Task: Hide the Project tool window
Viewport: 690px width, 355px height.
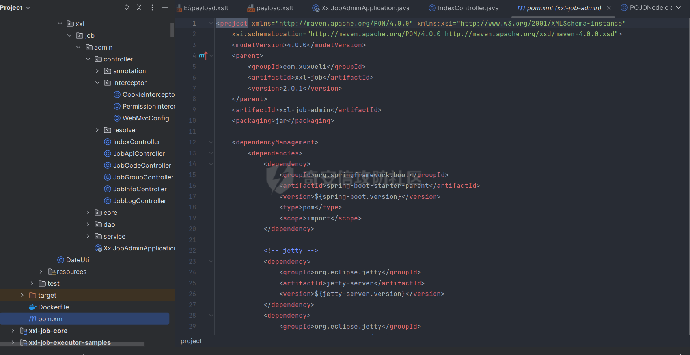Action: tap(164, 7)
